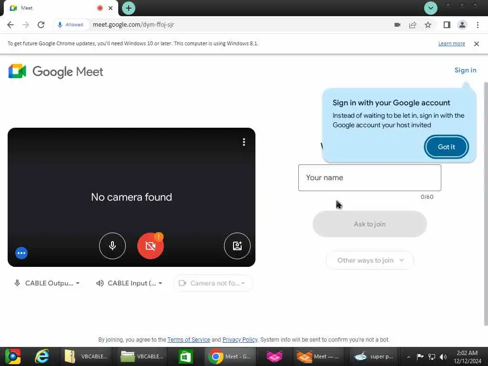Click the Your name input field
Screen dimensions: 488x366
tap(370, 178)
